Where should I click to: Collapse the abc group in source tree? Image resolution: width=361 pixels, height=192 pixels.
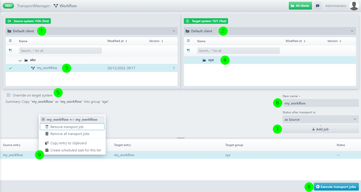(x=20, y=60)
